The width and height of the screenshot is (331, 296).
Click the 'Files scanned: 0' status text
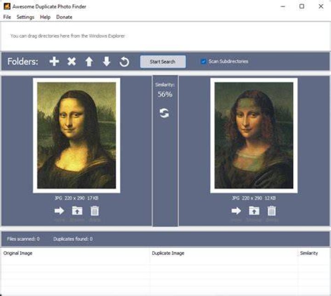[x=23, y=239]
